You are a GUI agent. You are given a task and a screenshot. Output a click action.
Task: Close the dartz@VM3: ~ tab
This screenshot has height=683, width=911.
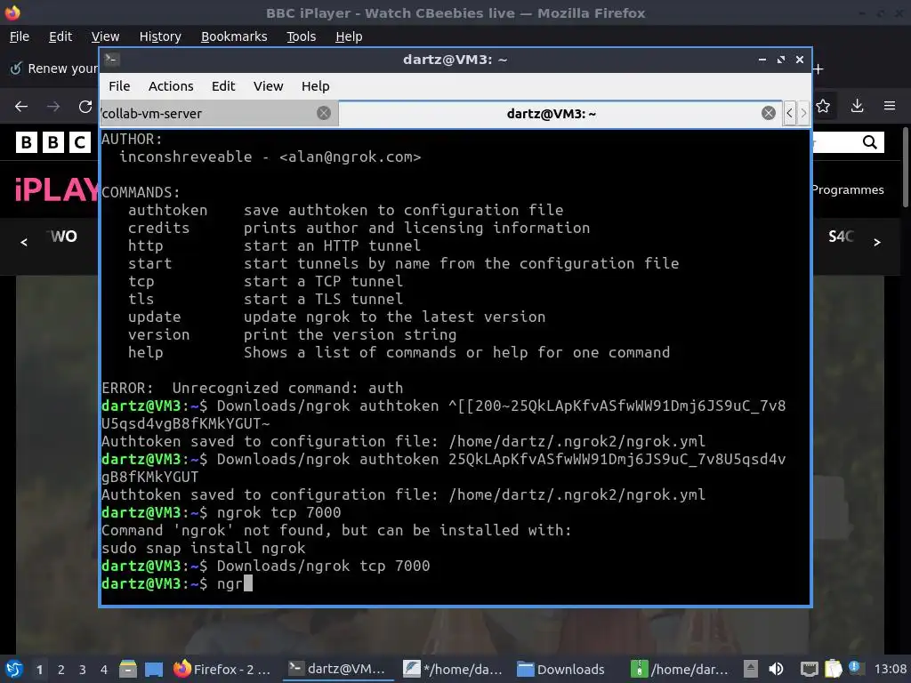768,113
